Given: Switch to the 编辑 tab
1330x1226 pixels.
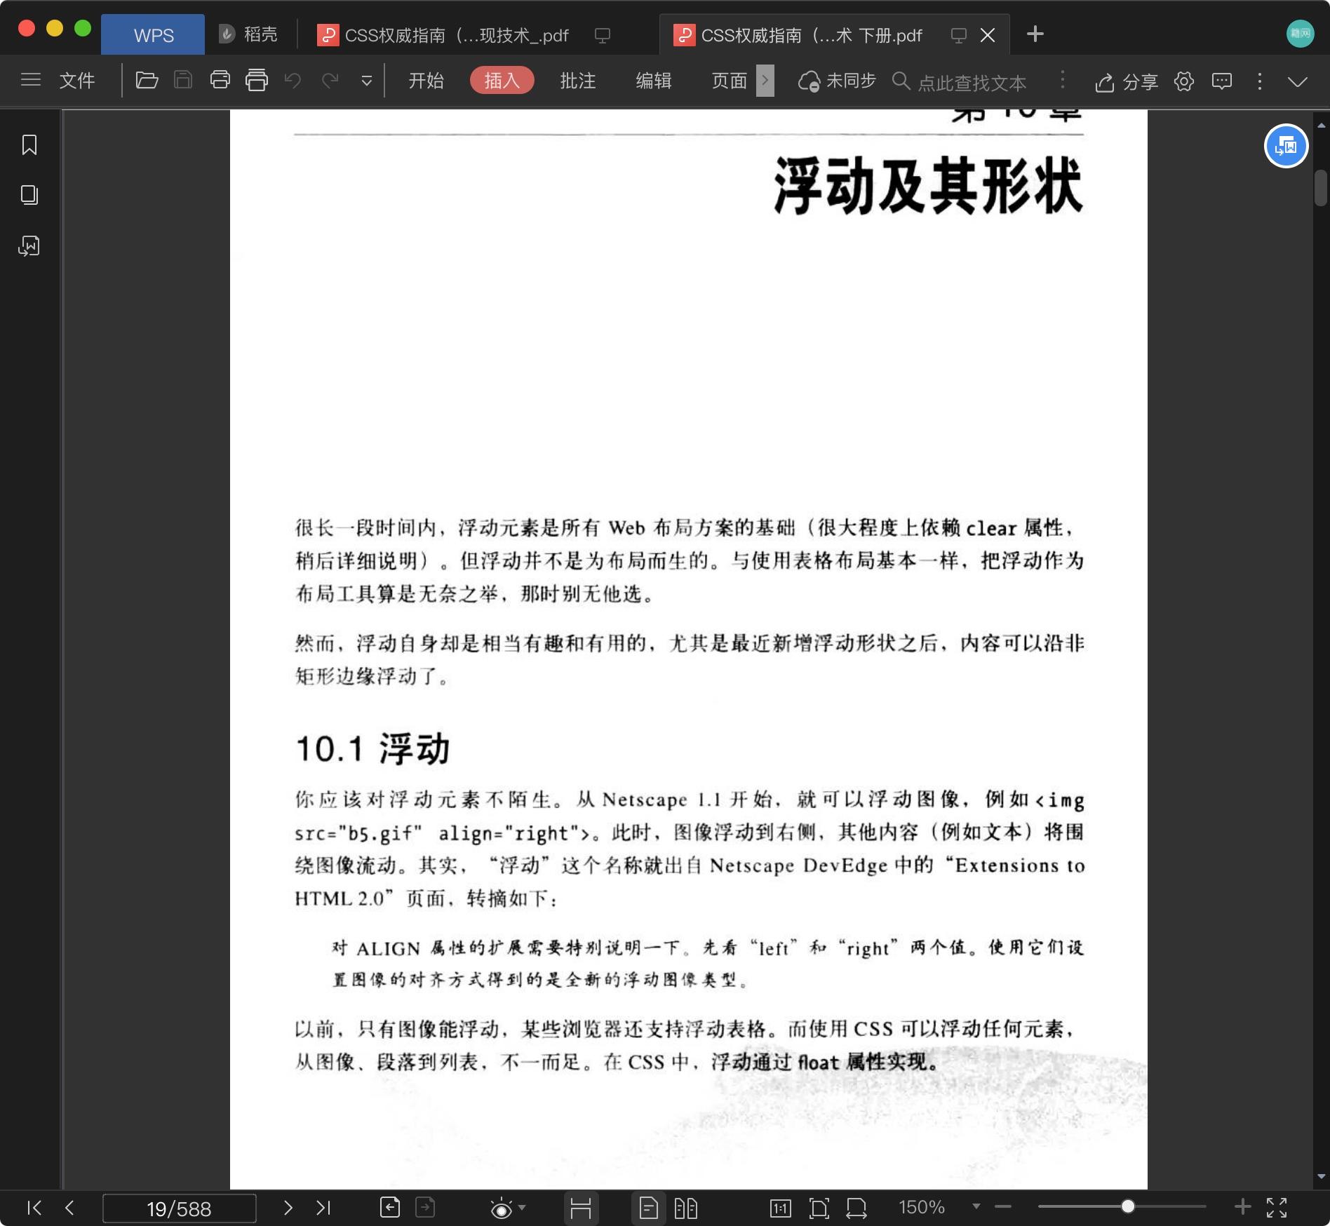Looking at the screenshot, I should [x=654, y=80].
